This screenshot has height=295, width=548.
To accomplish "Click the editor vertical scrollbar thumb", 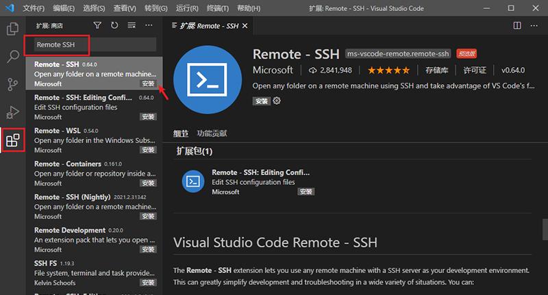I will pyautogui.click(x=545, y=229).
